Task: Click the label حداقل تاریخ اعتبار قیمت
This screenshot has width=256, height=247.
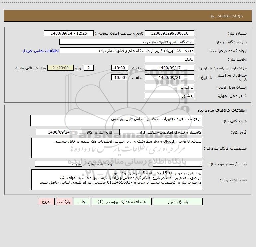Action: point(232,78)
